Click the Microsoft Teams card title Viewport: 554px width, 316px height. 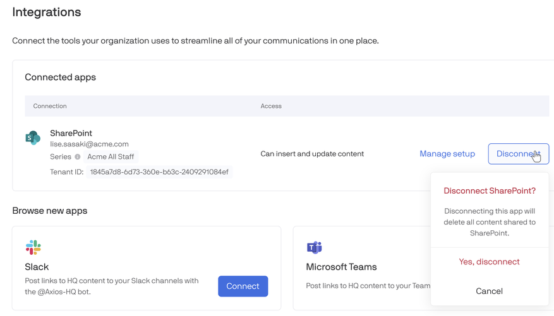tap(341, 267)
